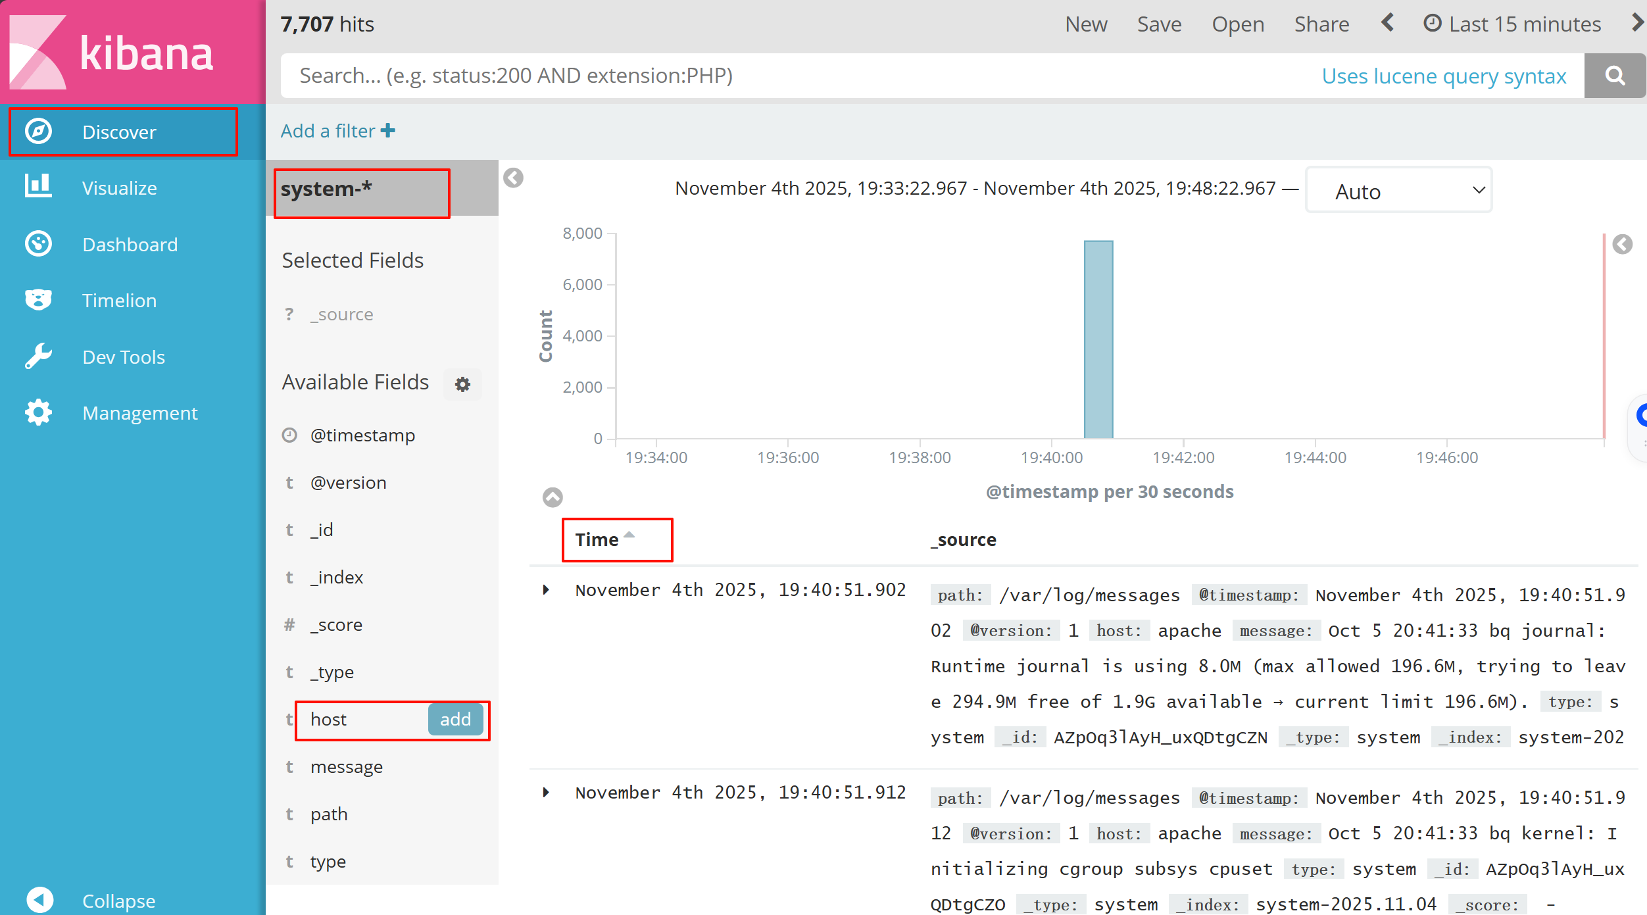Click Save in the top menu
The height and width of the screenshot is (915, 1647).
[1159, 24]
